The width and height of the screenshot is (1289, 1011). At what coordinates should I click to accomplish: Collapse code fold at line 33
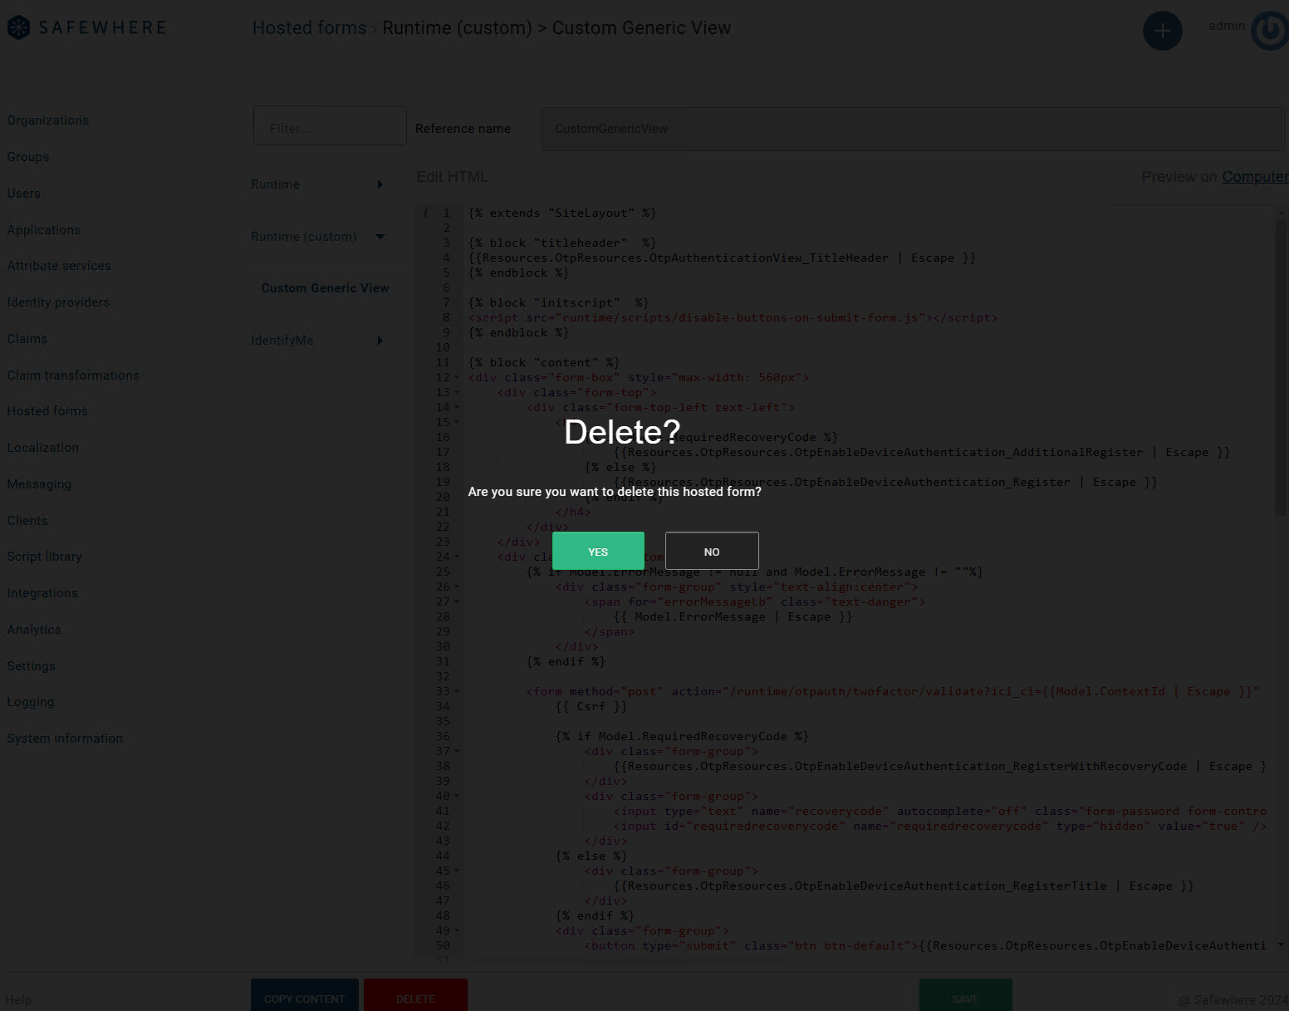[x=457, y=692]
